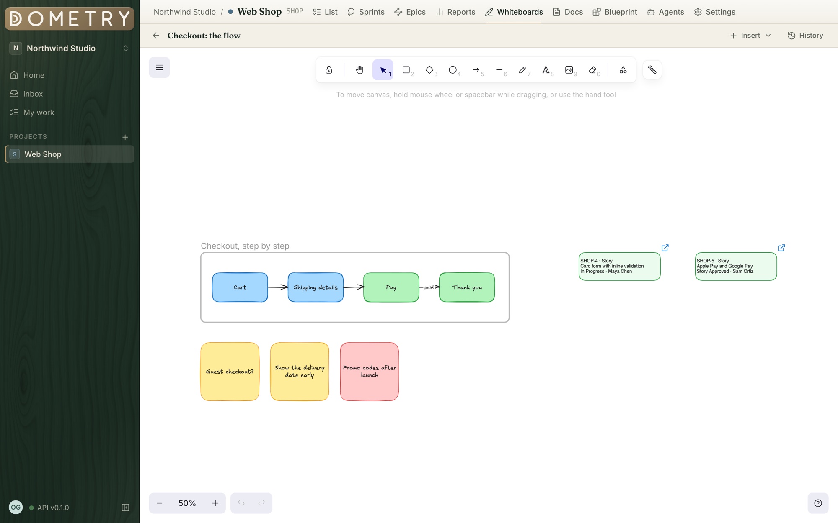Image resolution: width=838 pixels, height=523 pixels.
Task: Add a new project with plus
Action: click(x=125, y=137)
